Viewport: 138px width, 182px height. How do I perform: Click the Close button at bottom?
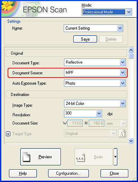click(x=114, y=173)
